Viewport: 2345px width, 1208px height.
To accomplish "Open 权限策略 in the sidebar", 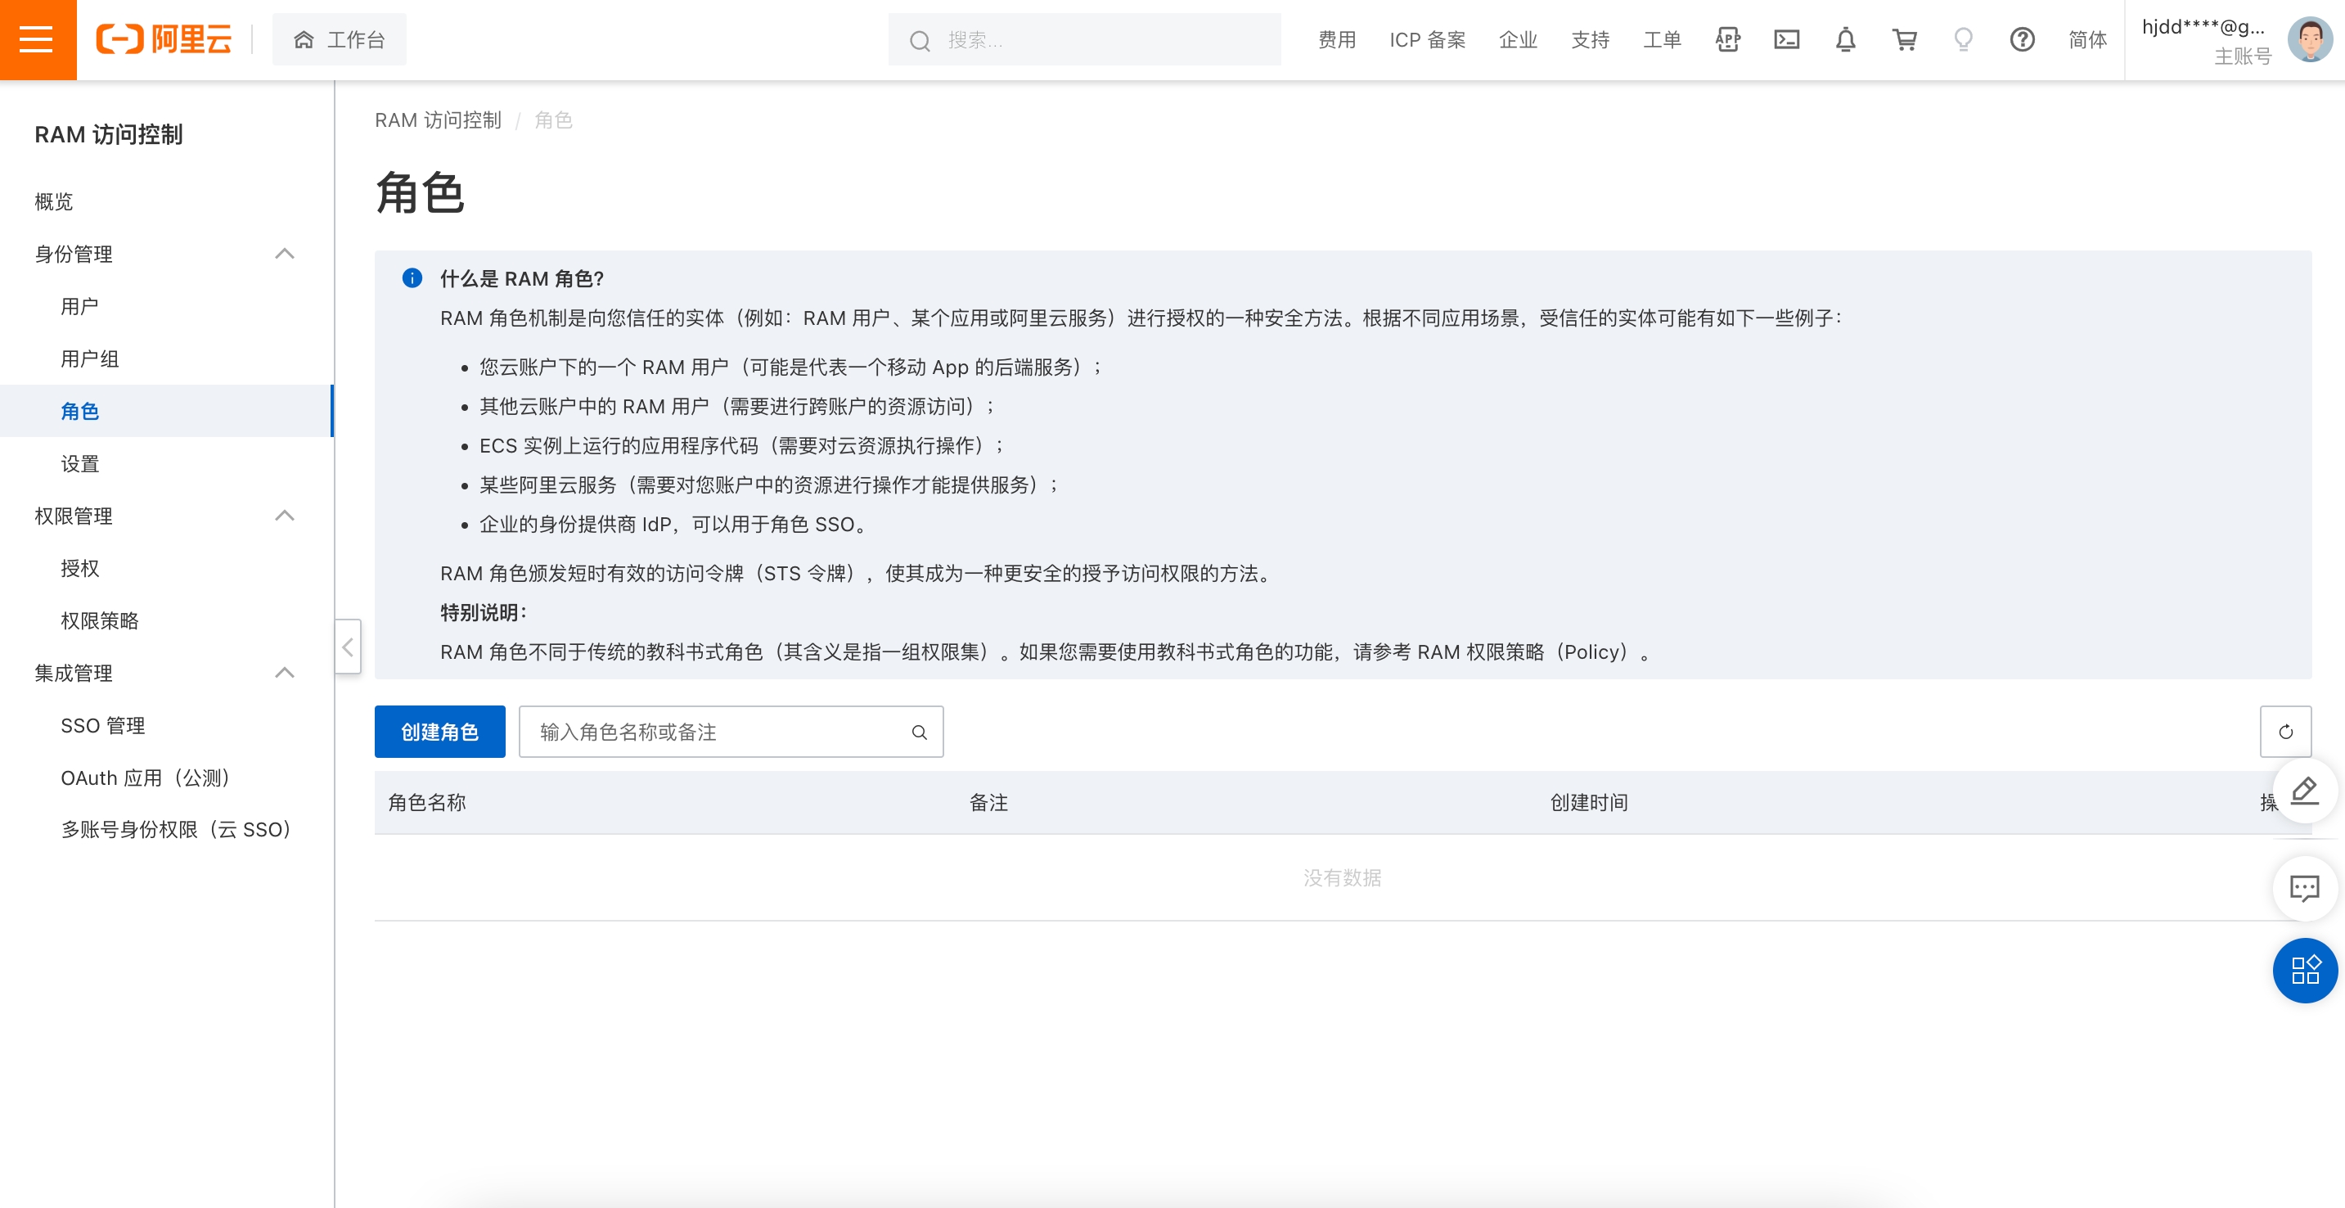I will (99, 620).
